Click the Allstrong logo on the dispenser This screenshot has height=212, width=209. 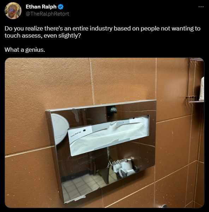[117, 162]
